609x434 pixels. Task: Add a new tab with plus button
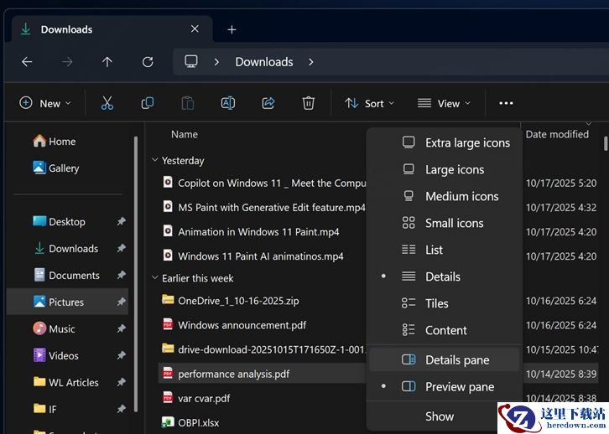[232, 29]
